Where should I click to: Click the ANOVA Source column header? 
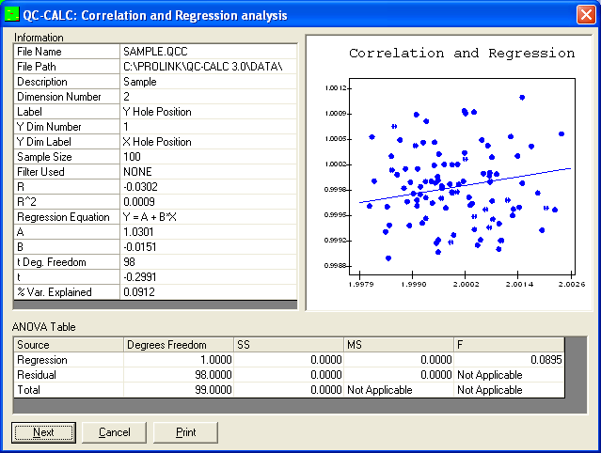(x=69, y=345)
